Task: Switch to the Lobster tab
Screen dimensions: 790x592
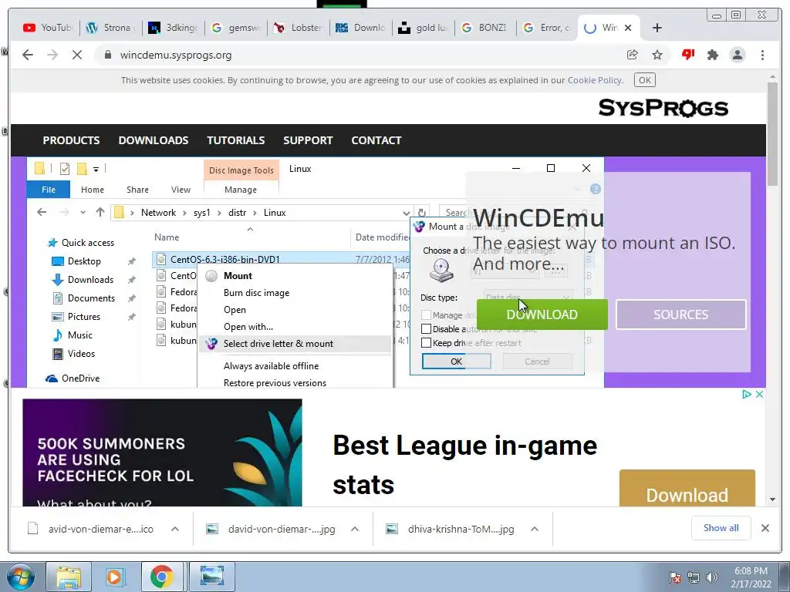Action: [298, 28]
